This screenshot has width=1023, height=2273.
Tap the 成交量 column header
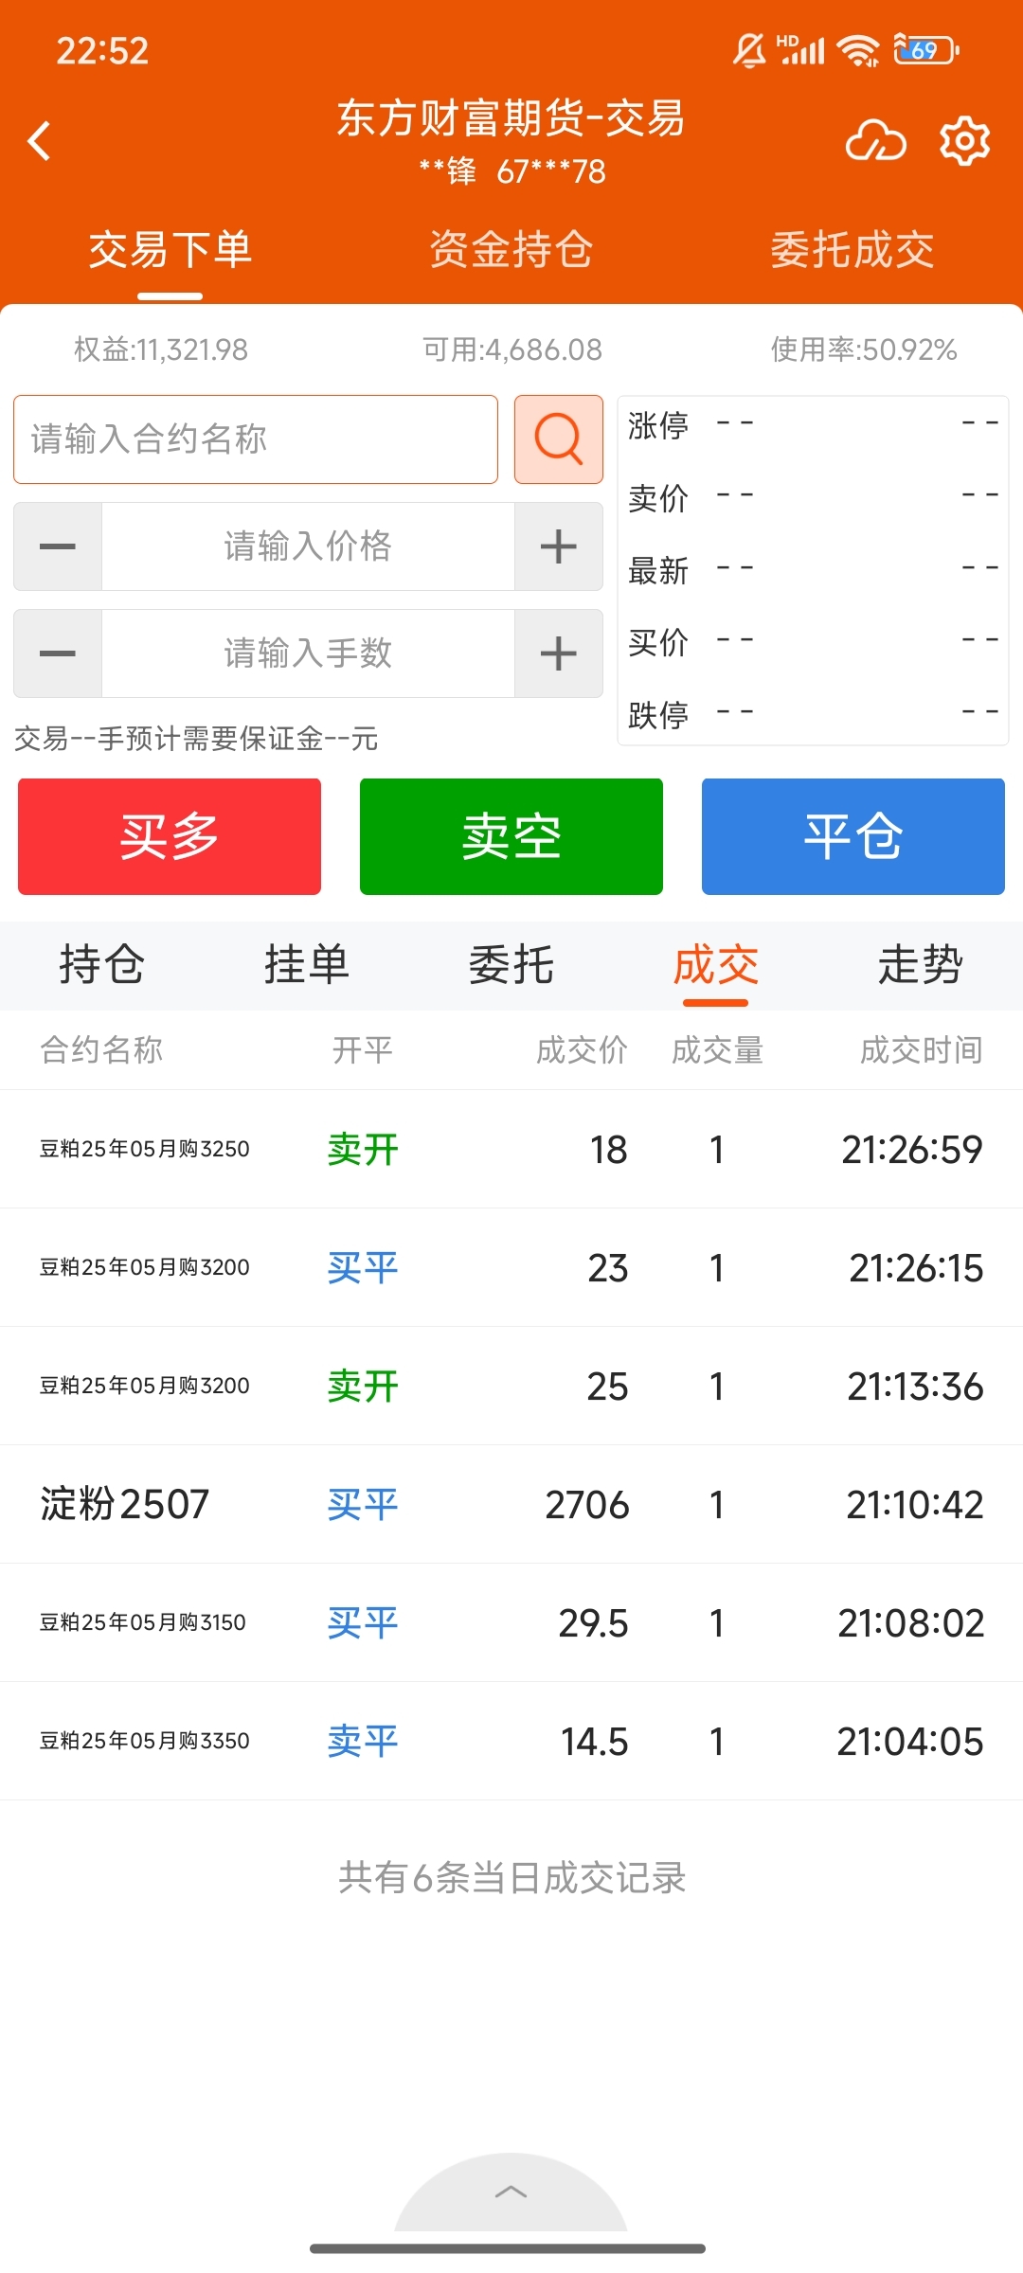coord(717,1049)
